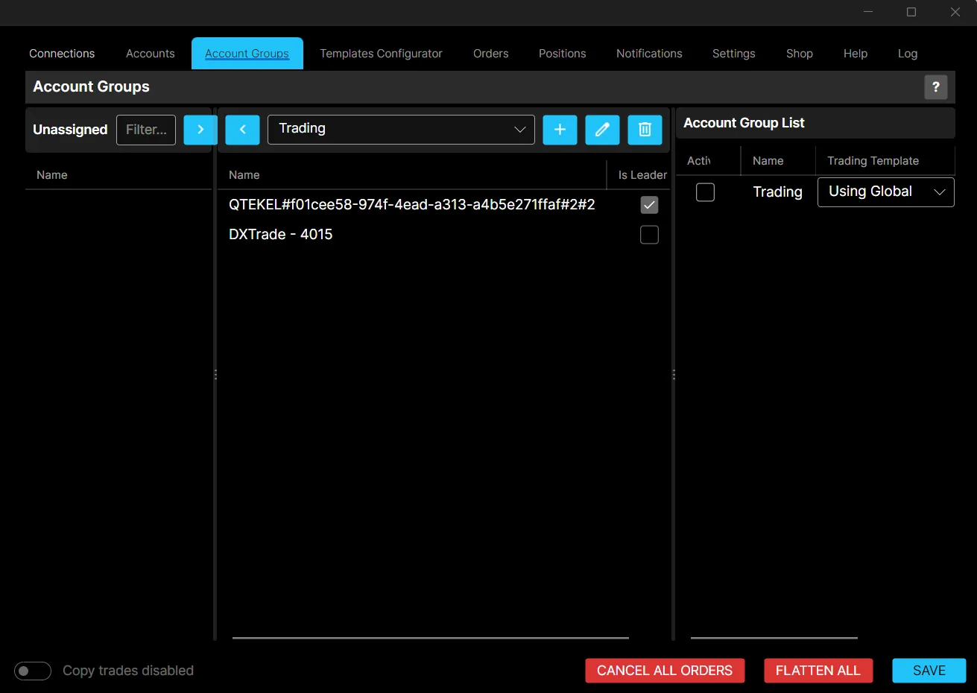The width and height of the screenshot is (977, 693).
Task: Maximize the application window
Action: coord(911,12)
